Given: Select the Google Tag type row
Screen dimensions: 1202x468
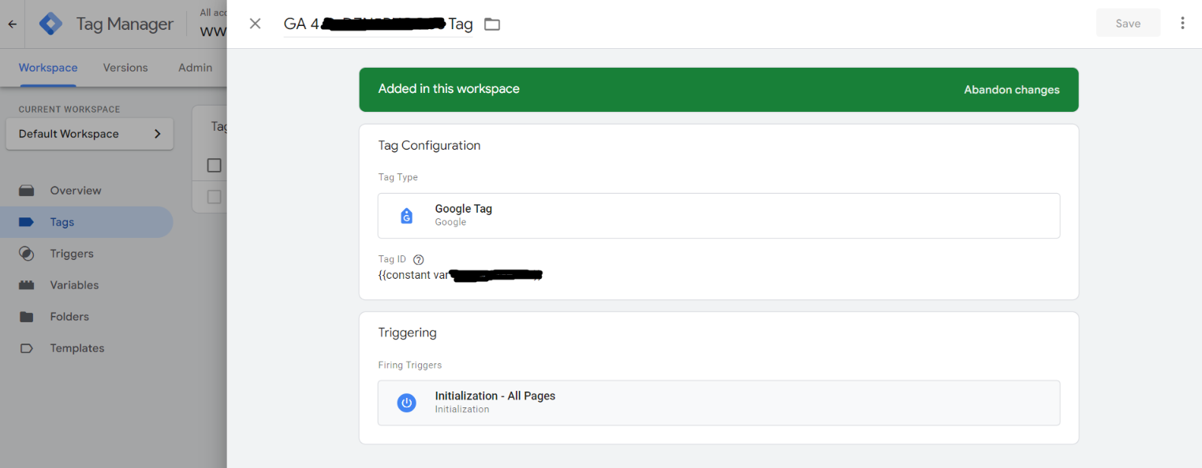Looking at the screenshot, I should point(719,216).
